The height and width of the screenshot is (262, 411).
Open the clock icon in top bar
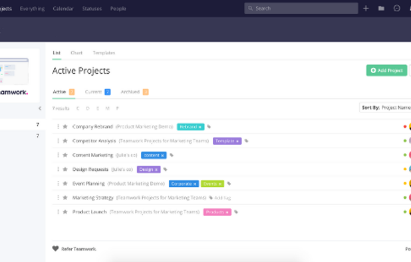coord(396,9)
